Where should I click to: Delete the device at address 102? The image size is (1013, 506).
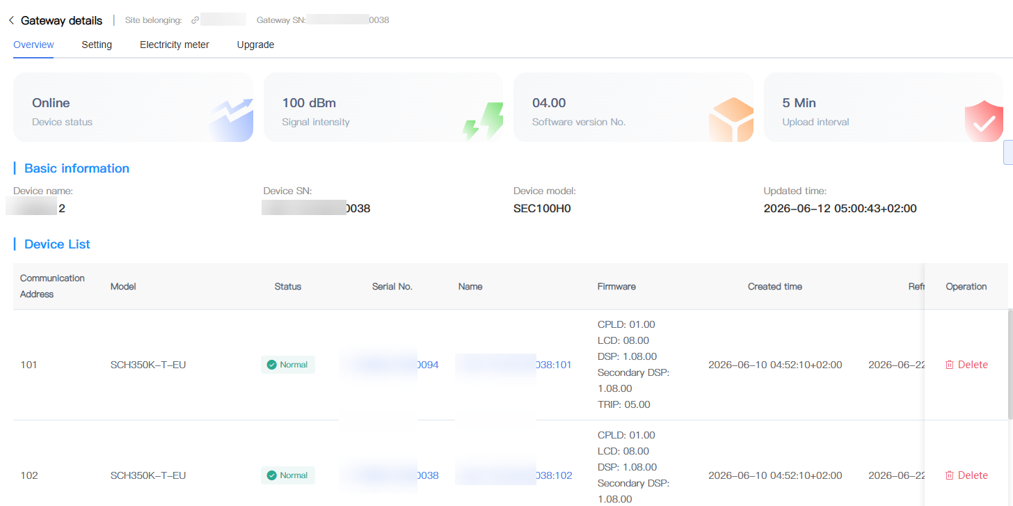tap(966, 475)
